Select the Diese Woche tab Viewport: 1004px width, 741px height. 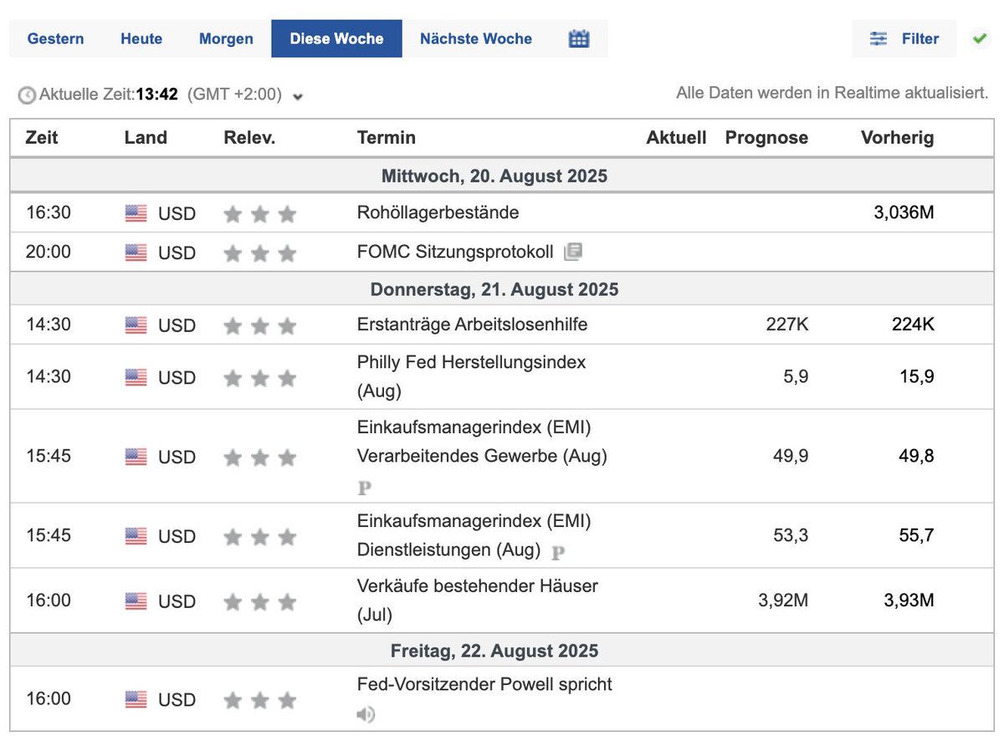(x=336, y=38)
